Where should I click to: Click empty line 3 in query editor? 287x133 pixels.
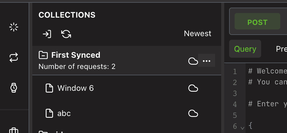pos(265,93)
